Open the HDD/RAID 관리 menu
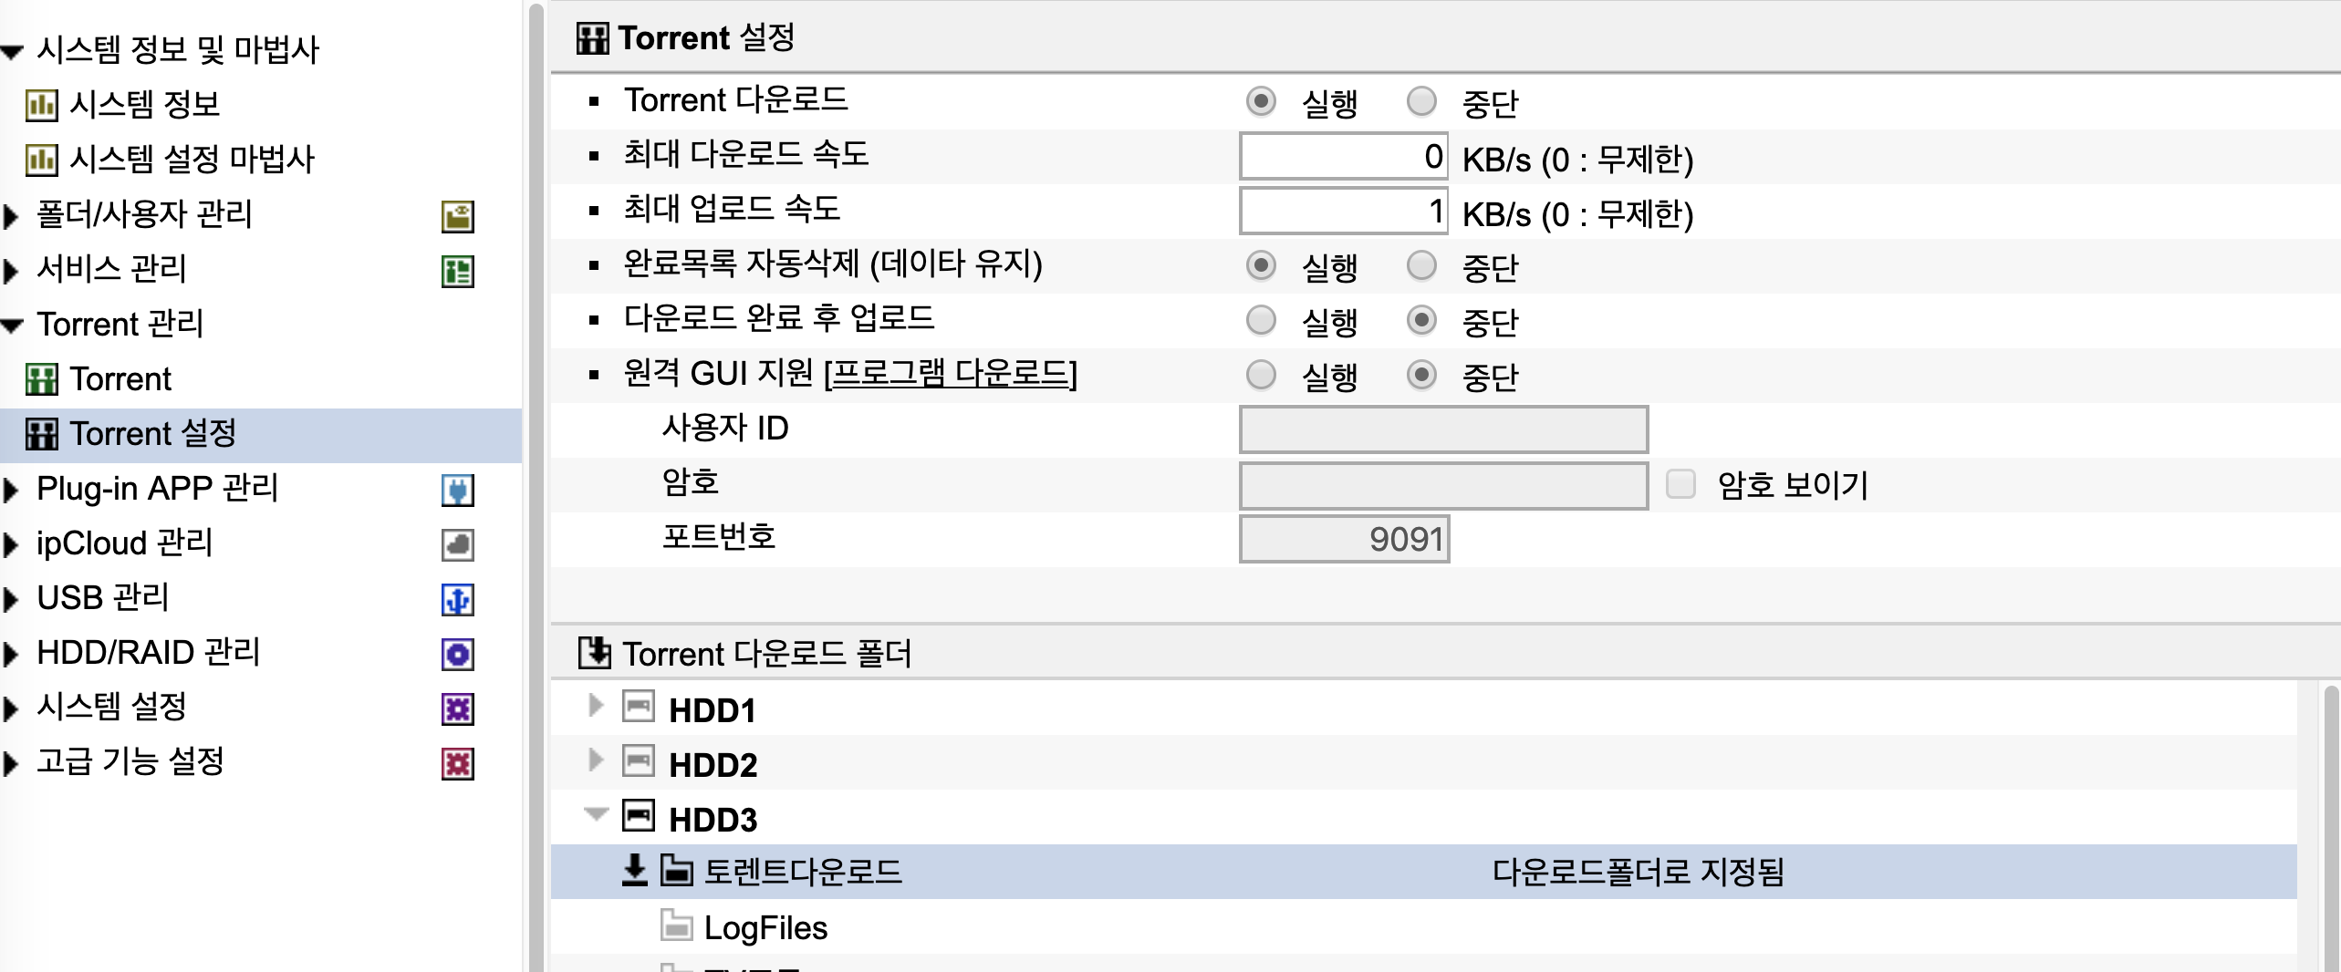This screenshot has width=2341, height=972. point(149,652)
